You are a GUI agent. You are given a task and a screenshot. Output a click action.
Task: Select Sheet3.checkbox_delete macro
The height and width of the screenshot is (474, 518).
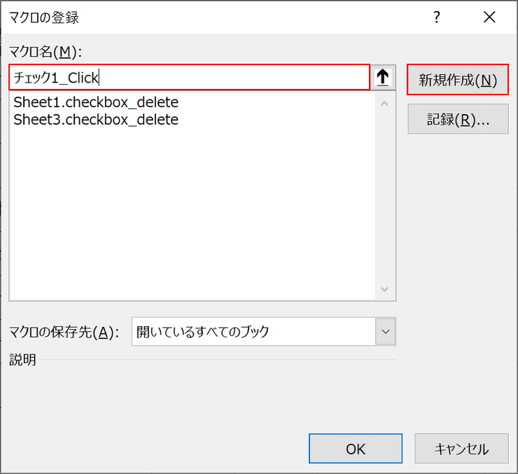click(96, 120)
